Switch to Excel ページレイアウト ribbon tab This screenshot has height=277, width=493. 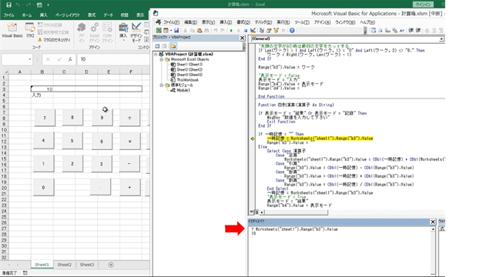pos(68,15)
